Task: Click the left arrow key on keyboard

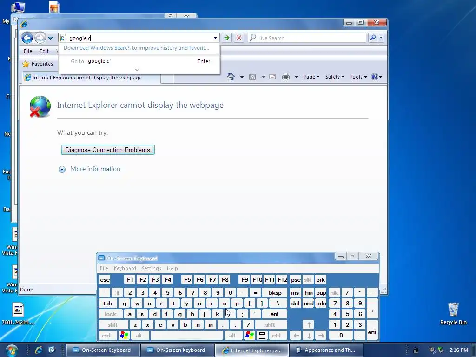Action: 296,336
